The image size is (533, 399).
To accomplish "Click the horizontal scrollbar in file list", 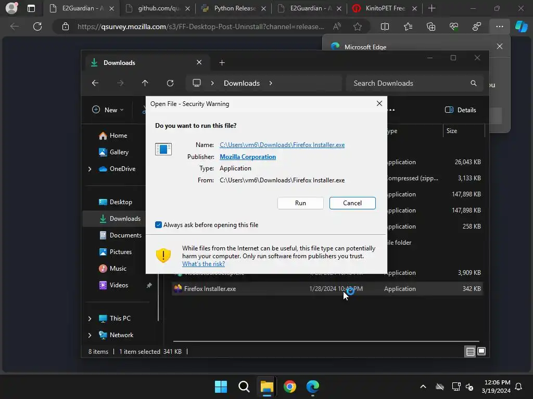I will 326,341.
